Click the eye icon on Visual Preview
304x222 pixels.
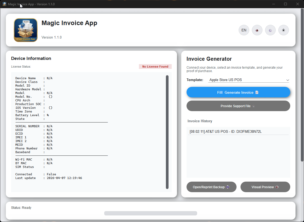coord(277,187)
